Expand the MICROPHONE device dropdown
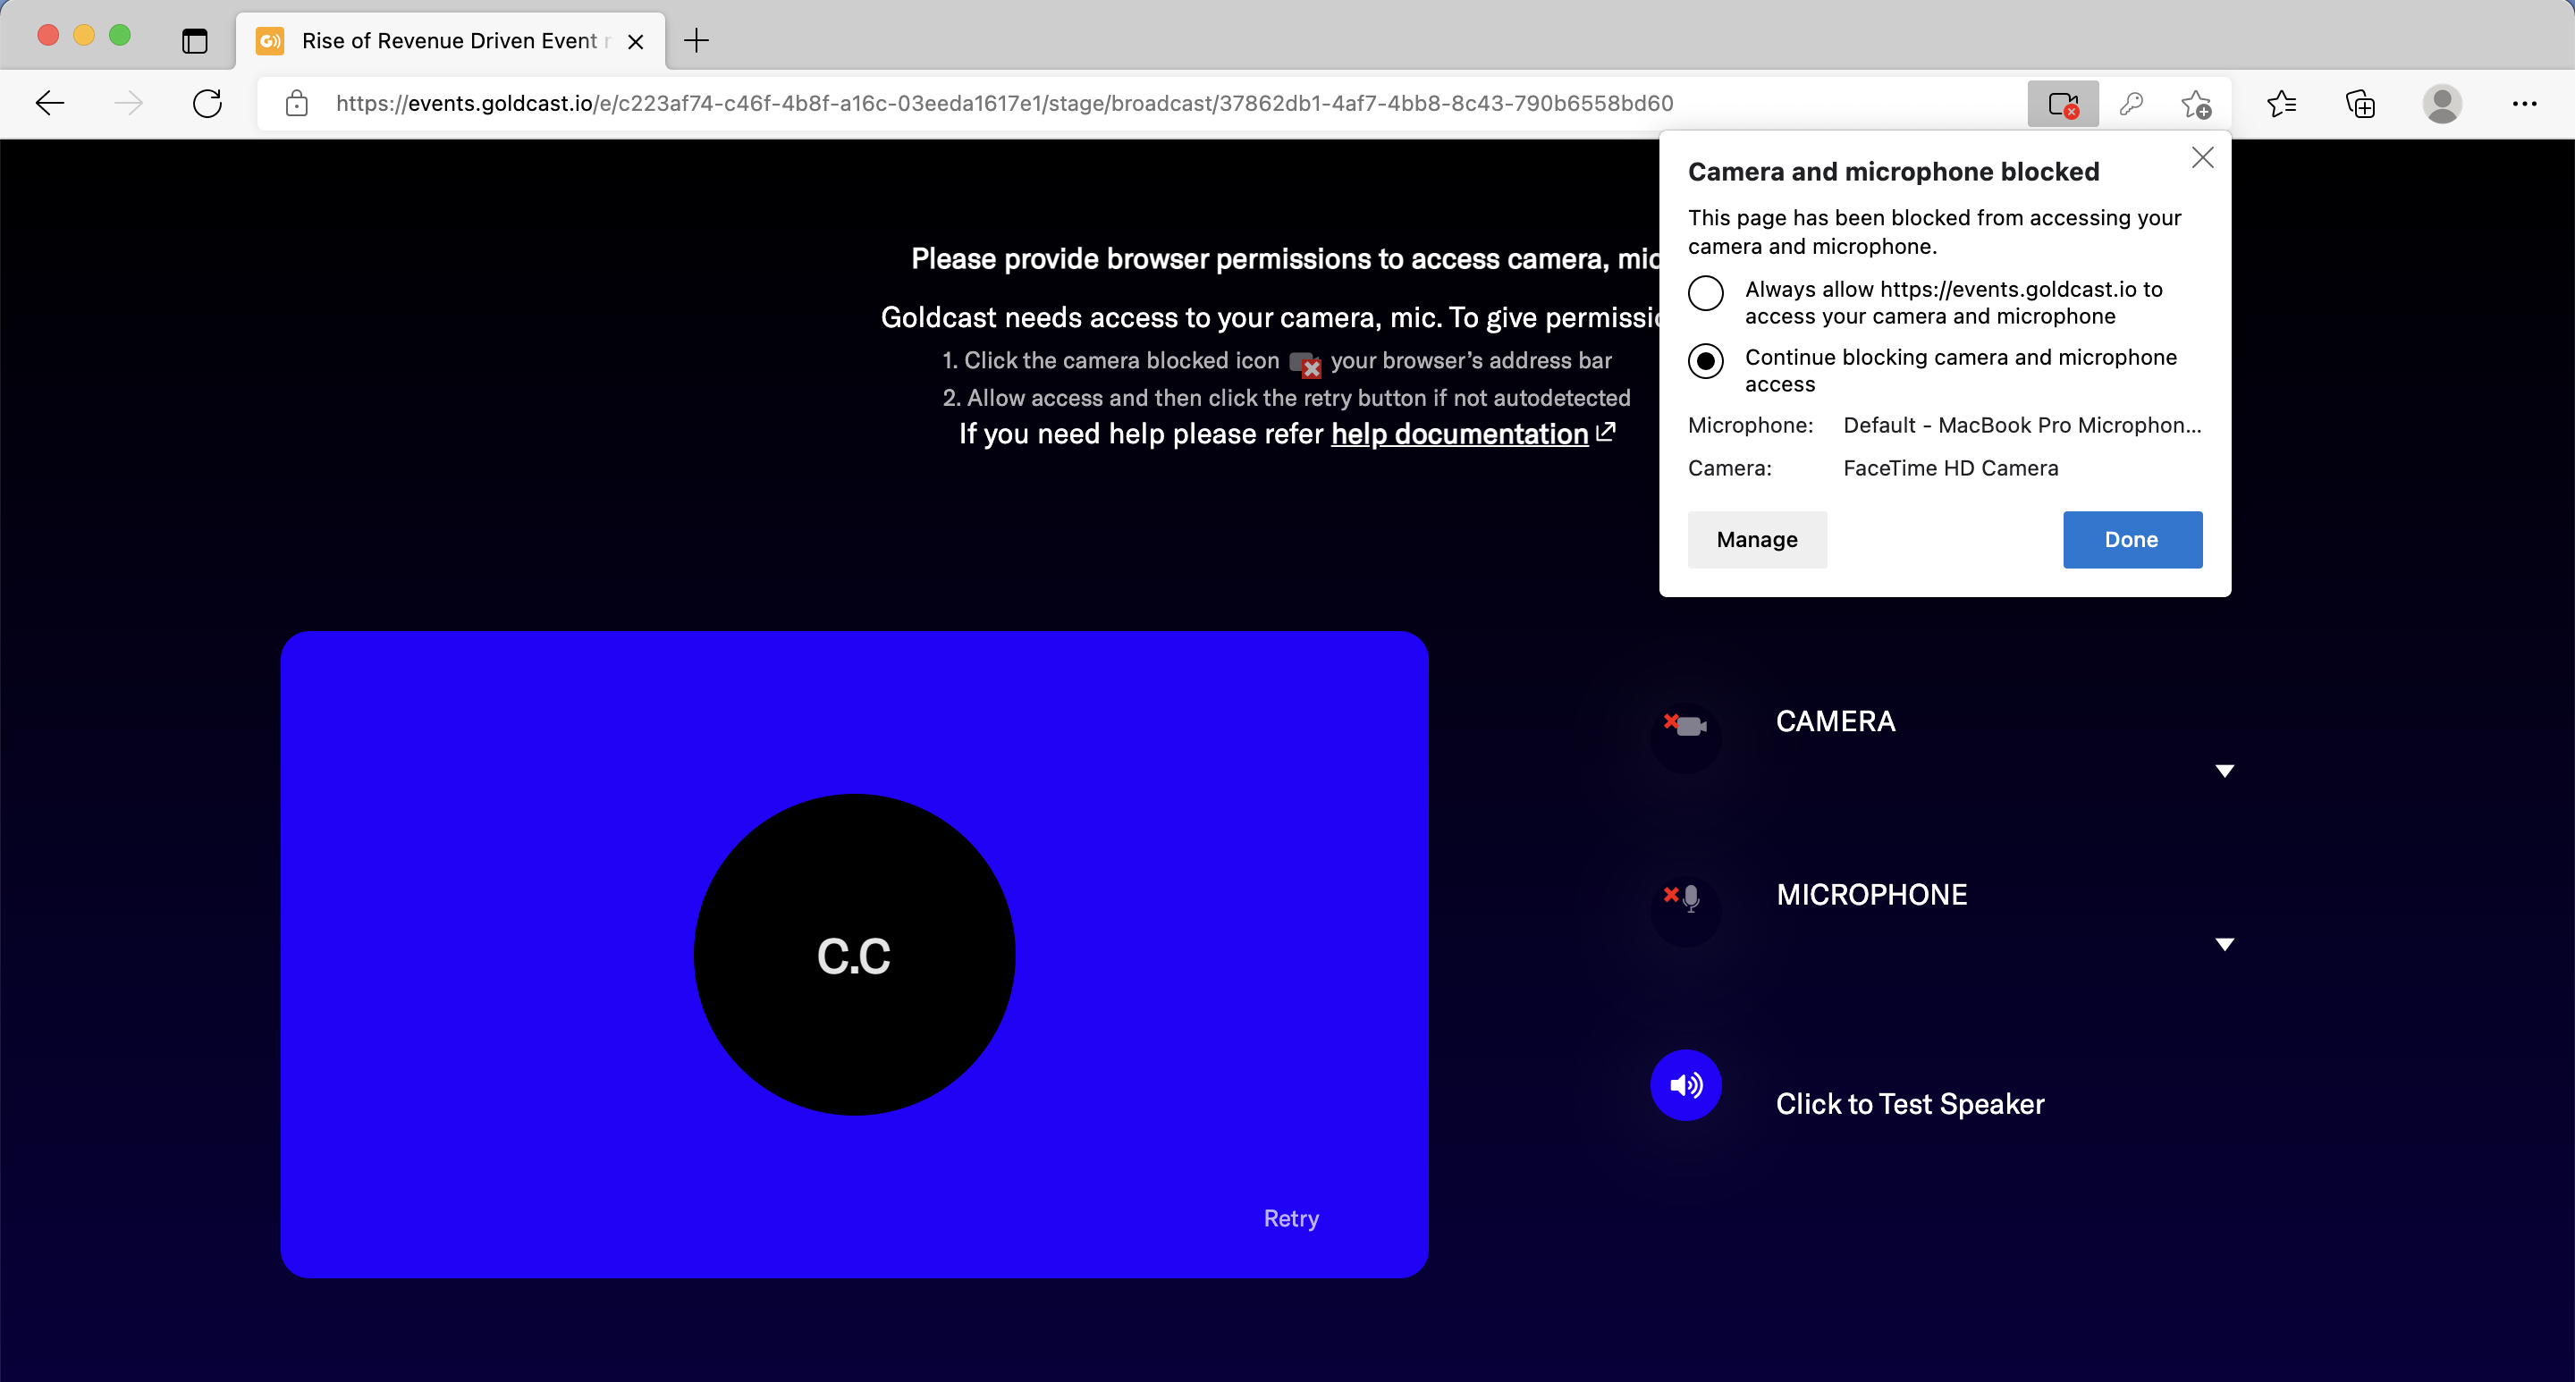The image size is (2575, 1382). (x=2225, y=944)
